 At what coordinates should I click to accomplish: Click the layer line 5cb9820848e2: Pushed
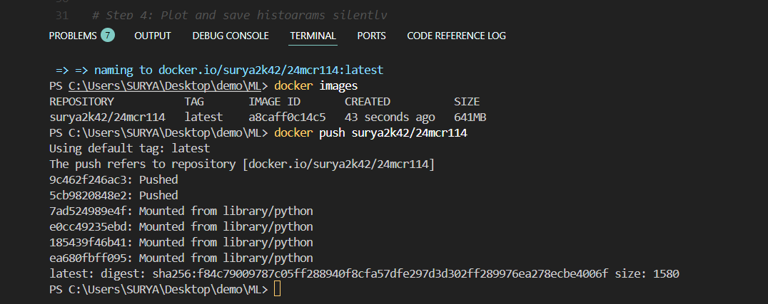pos(113,196)
